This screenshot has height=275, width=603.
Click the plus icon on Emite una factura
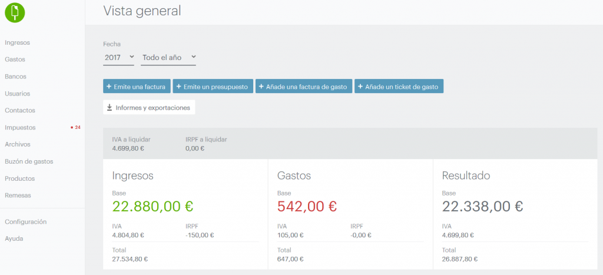tap(109, 87)
